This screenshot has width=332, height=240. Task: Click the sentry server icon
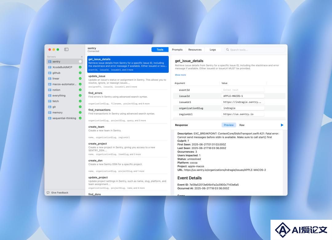click(50, 62)
